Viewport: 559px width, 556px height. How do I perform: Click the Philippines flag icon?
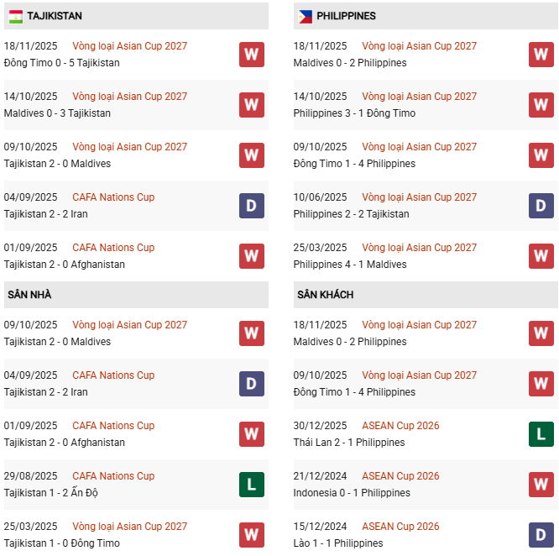click(305, 16)
